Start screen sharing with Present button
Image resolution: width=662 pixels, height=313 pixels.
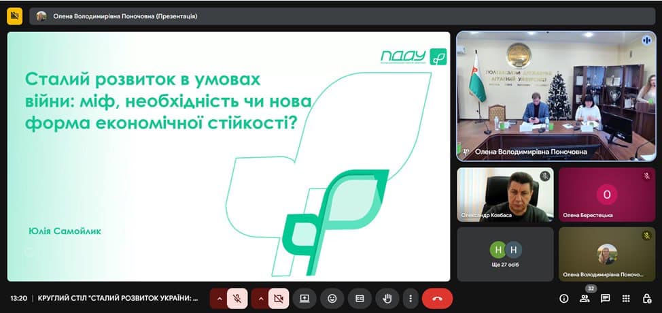[x=304, y=298]
